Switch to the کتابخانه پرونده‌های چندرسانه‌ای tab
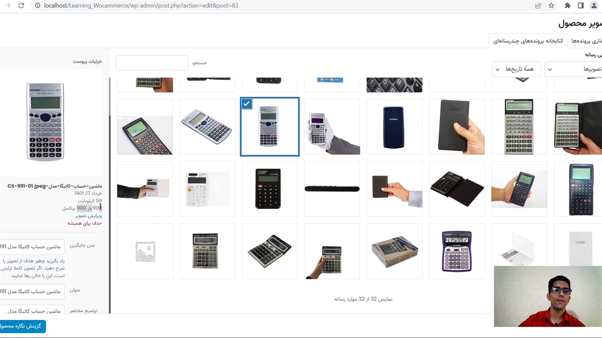This screenshot has width=602, height=338. pos(528,41)
